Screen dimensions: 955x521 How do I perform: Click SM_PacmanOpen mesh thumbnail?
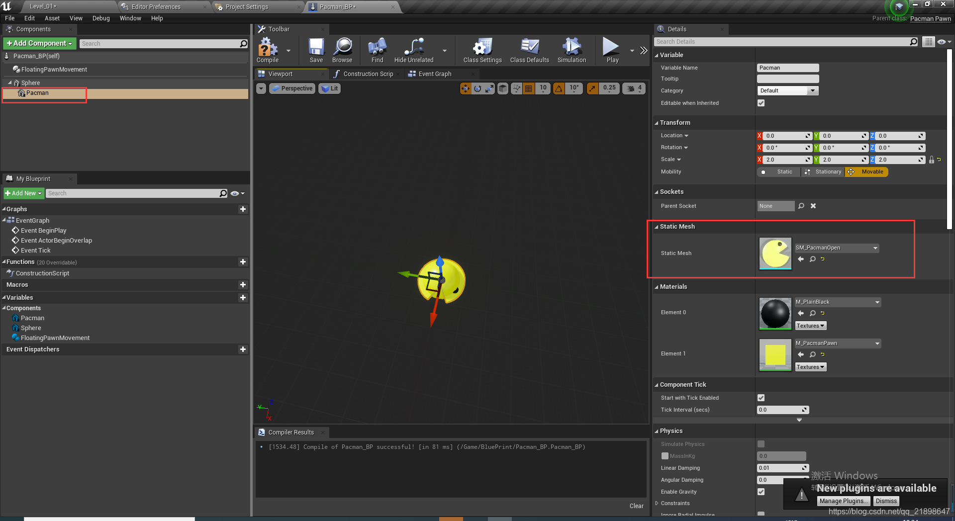click(x=775, y=253)
